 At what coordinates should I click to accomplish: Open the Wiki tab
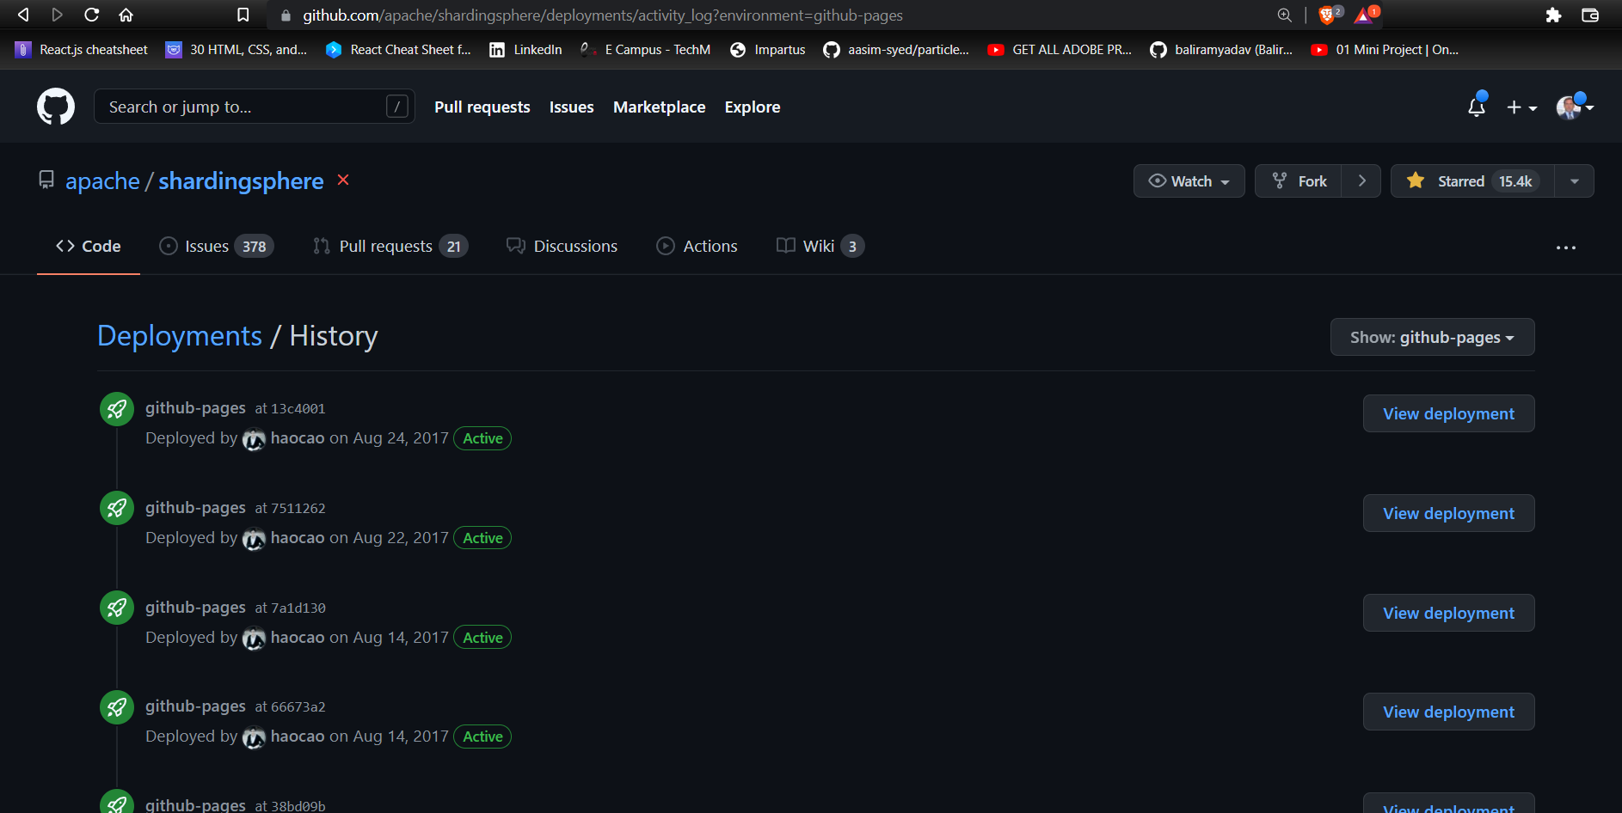[820, 246]
